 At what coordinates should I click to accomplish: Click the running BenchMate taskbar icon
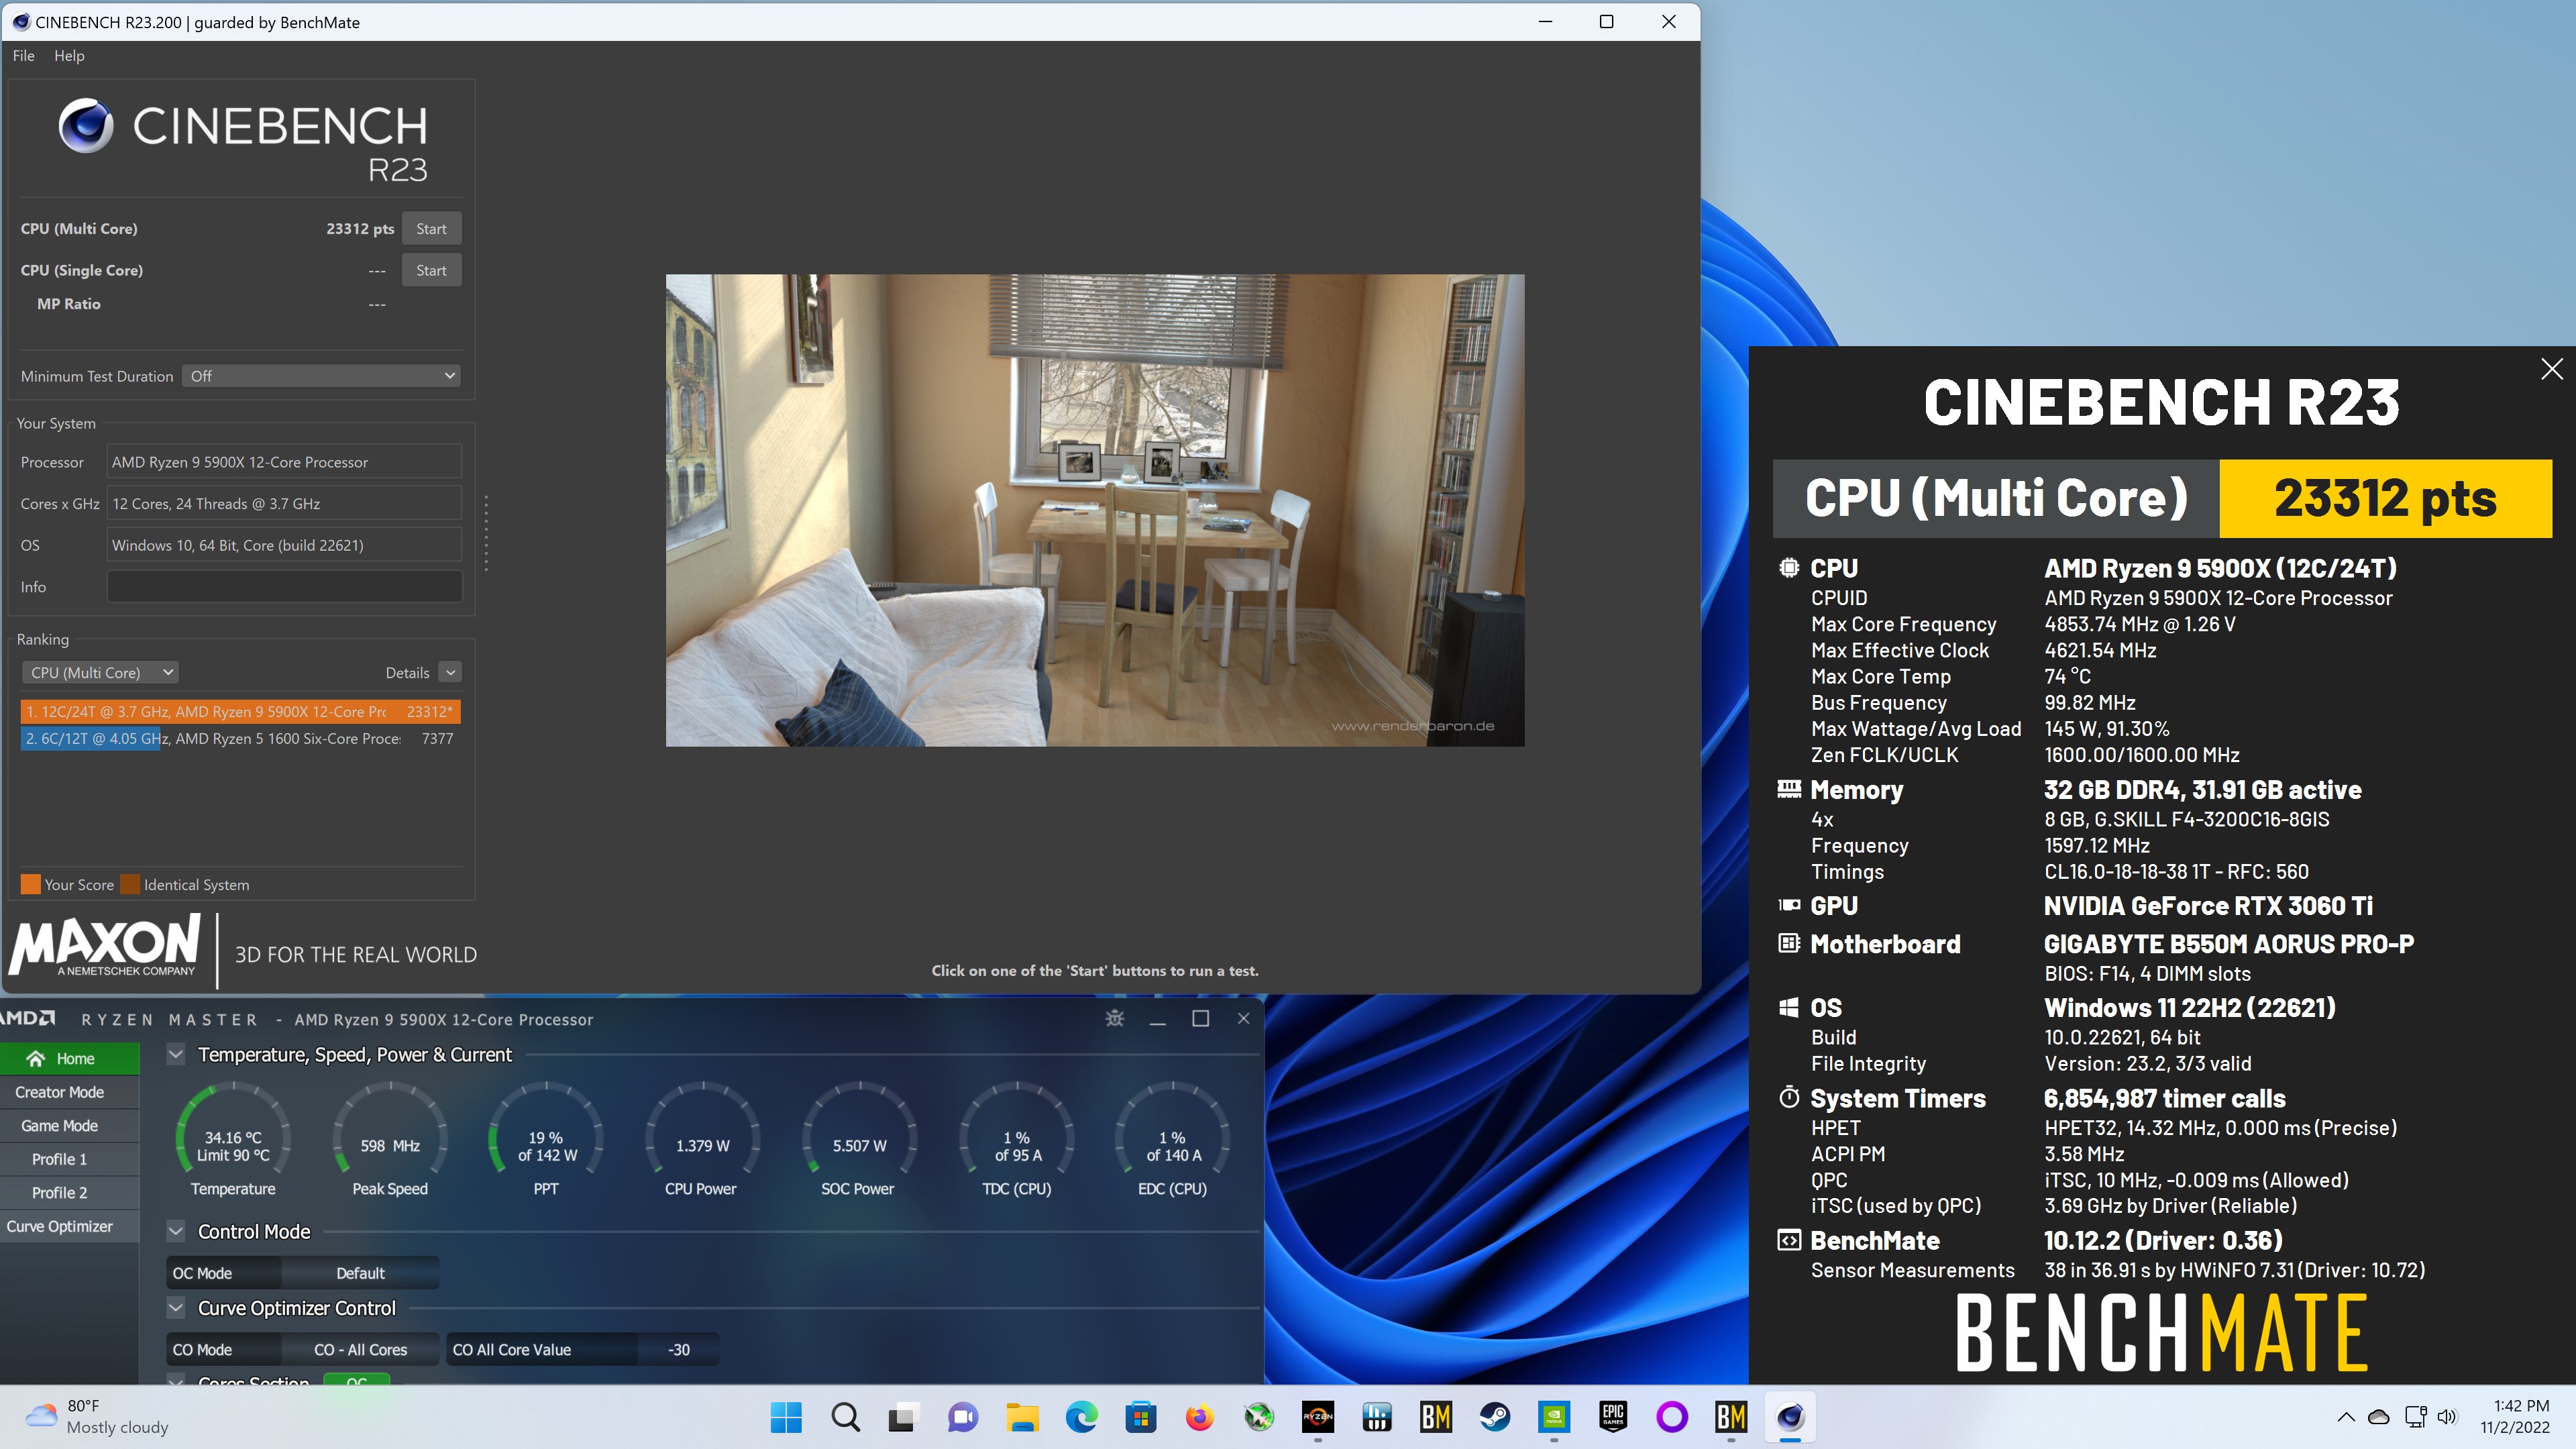pyautogui.click(x=1730, y=1417)
